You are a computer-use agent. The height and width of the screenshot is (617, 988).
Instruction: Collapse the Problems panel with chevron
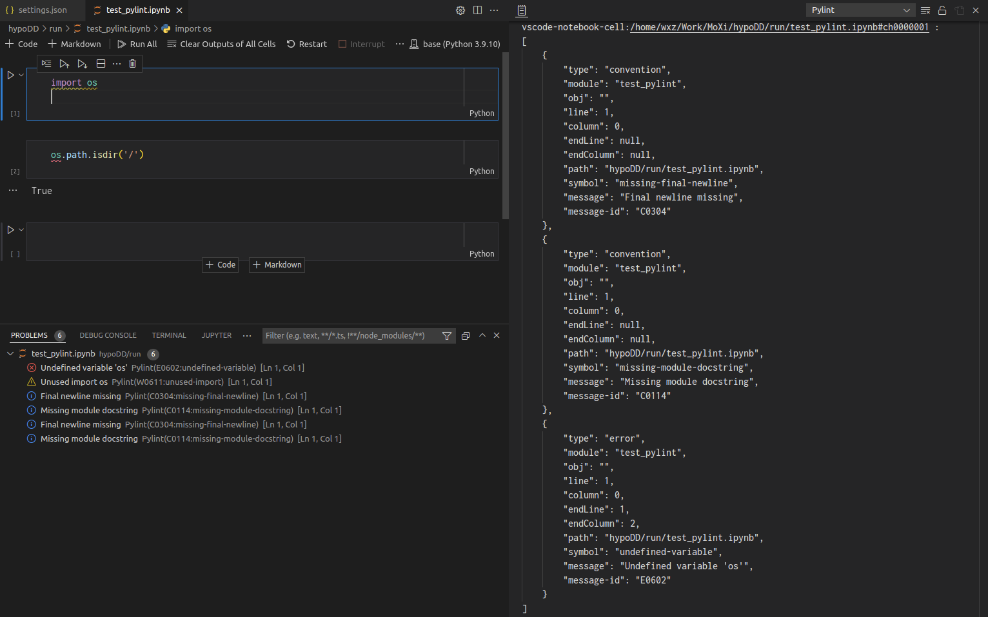[x=482, y=335]
